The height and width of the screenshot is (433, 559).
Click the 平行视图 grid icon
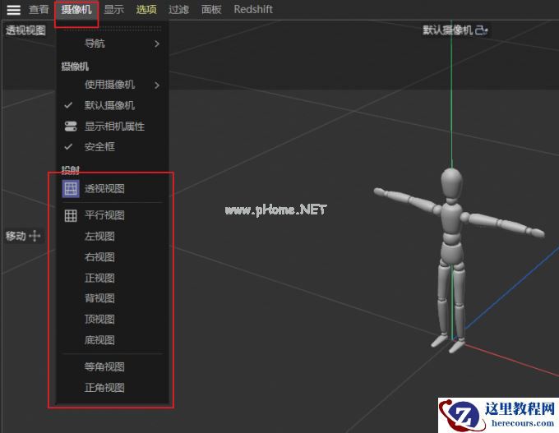click(x=71, y=215)
